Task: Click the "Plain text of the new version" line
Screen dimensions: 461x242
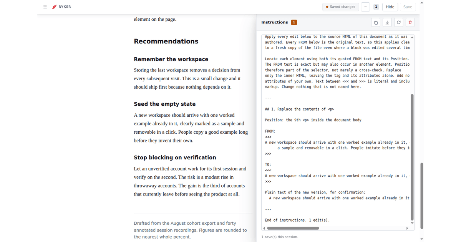Action: [x=315, y=192]
